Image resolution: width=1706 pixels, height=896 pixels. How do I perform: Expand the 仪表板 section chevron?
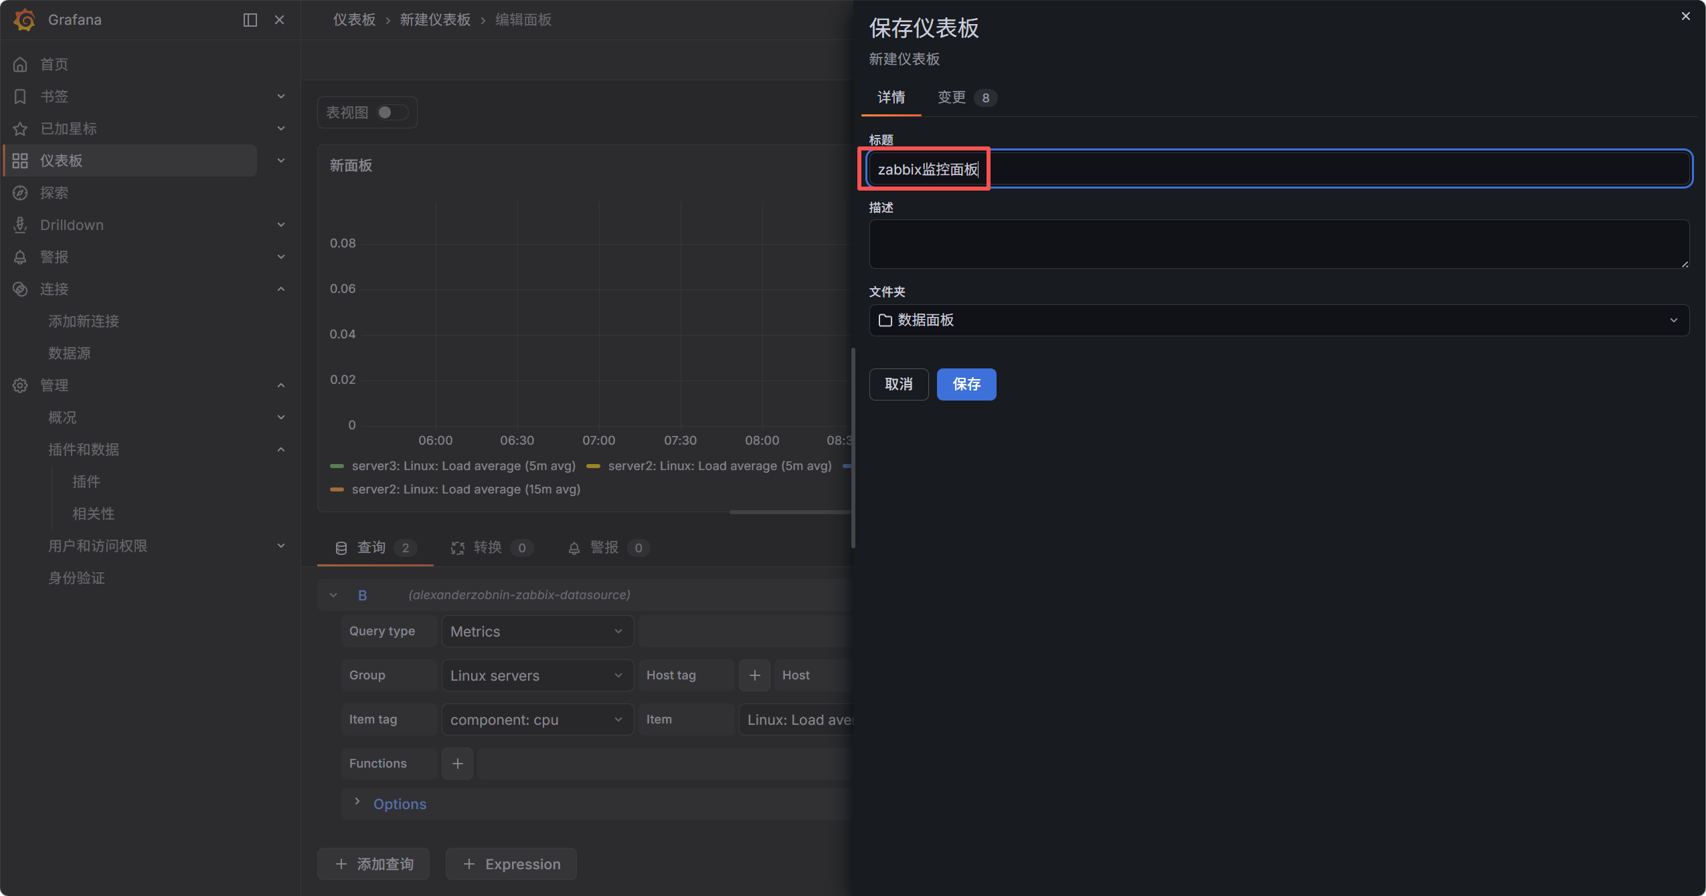pyautogui.click(x=281, y=160)
